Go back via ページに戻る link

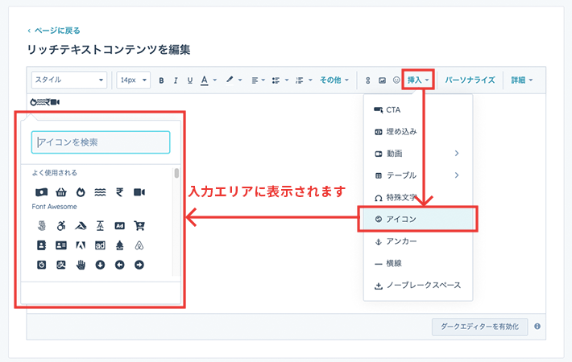[x=54, y=31]
